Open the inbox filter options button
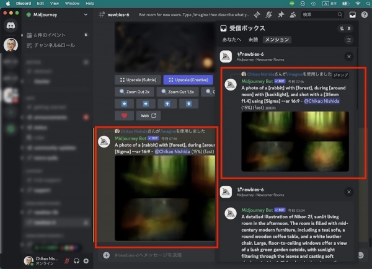 click(x=348, y=39)
